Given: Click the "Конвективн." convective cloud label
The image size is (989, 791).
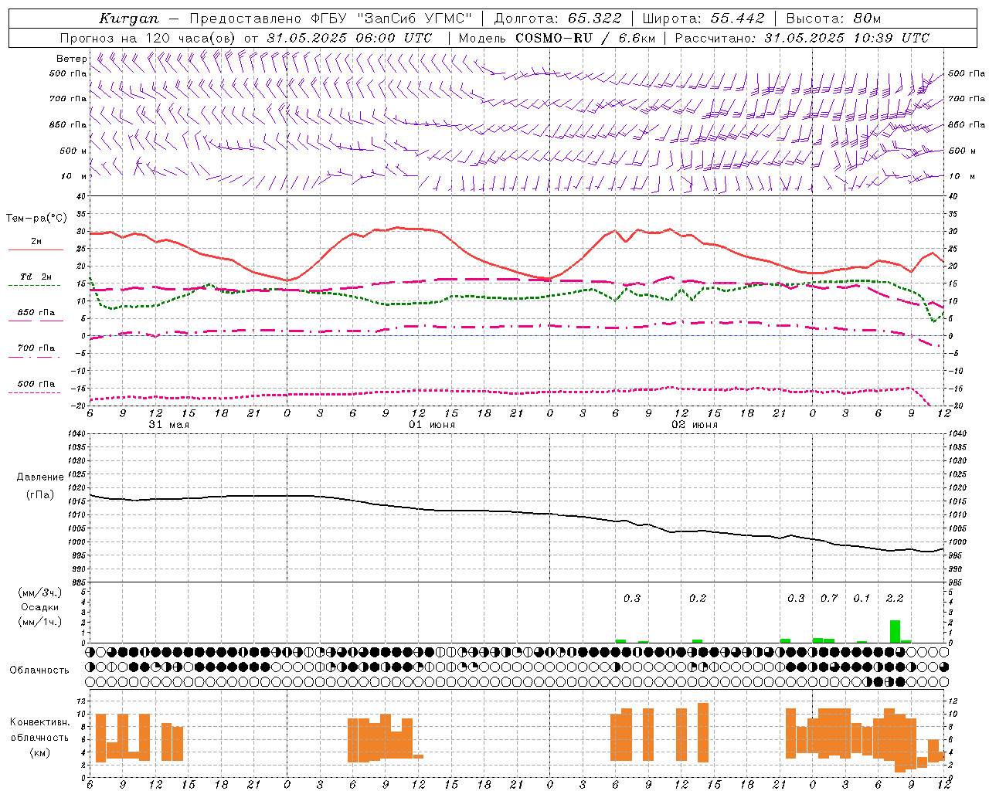Looking at the screenshot, I should tap(40, 722).
